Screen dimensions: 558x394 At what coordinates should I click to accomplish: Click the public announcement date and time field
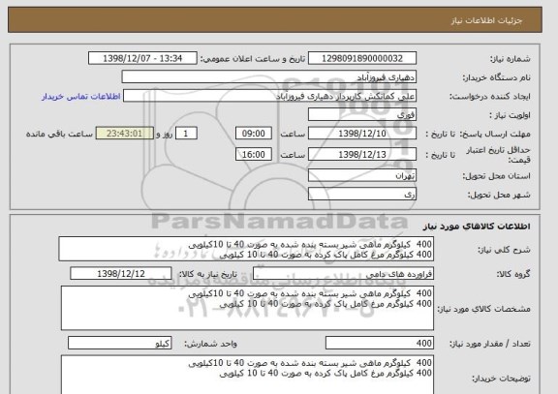click(142, 58)
